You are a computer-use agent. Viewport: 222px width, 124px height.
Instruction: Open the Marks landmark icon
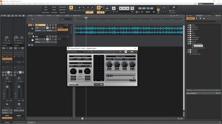point(107,8)
